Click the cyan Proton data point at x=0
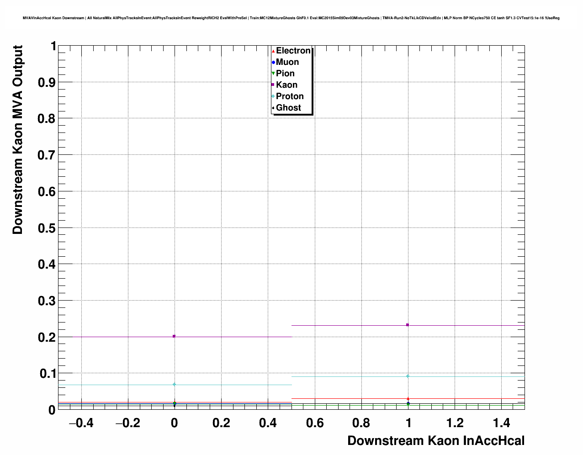The image size is (583, 455). (x=174, y=385)
